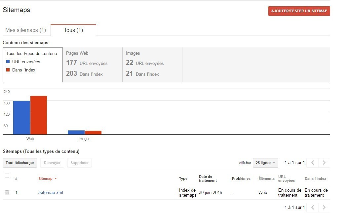Toggle the select-all checkbox in table header
The width and height of the screenshot is (344, 222).
click(7, 176)
